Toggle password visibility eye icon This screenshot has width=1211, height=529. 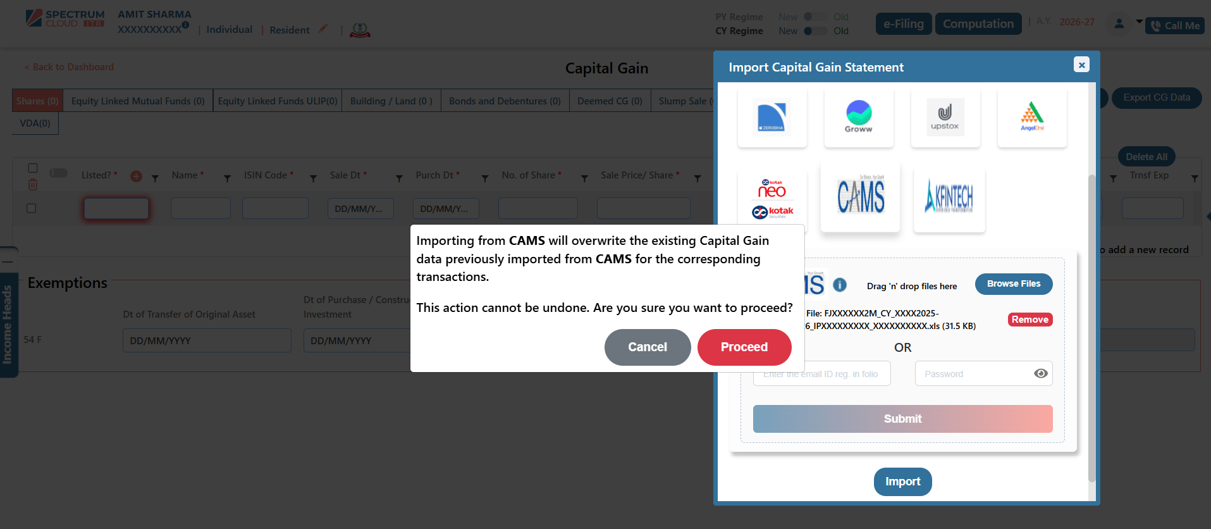[x=1040, y=373]
